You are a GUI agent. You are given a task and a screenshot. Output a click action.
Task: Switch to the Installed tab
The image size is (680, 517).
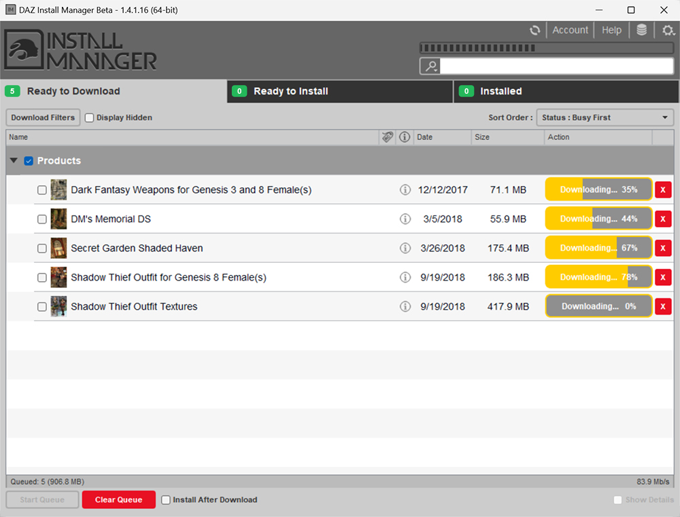(x=566, y=91)
